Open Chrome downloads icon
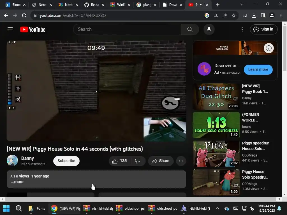Viewport: 287px width, 215px height. [254, 16]
